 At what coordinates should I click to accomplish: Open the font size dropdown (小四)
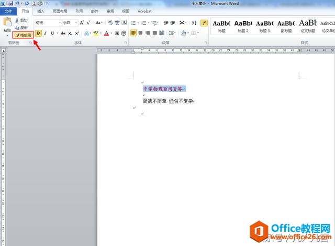[x=76, y=23]
